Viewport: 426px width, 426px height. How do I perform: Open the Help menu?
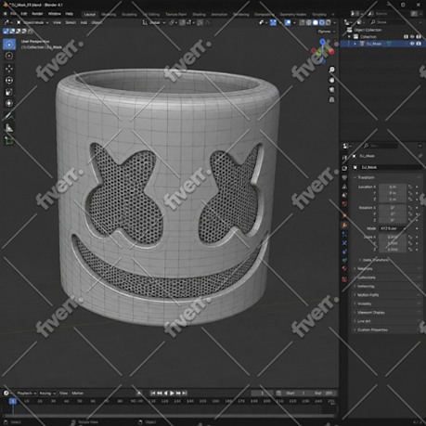[x=69, y=14]
